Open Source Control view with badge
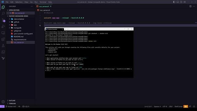The width and height of the screenshot is (197, 111). tap(3, 20)
